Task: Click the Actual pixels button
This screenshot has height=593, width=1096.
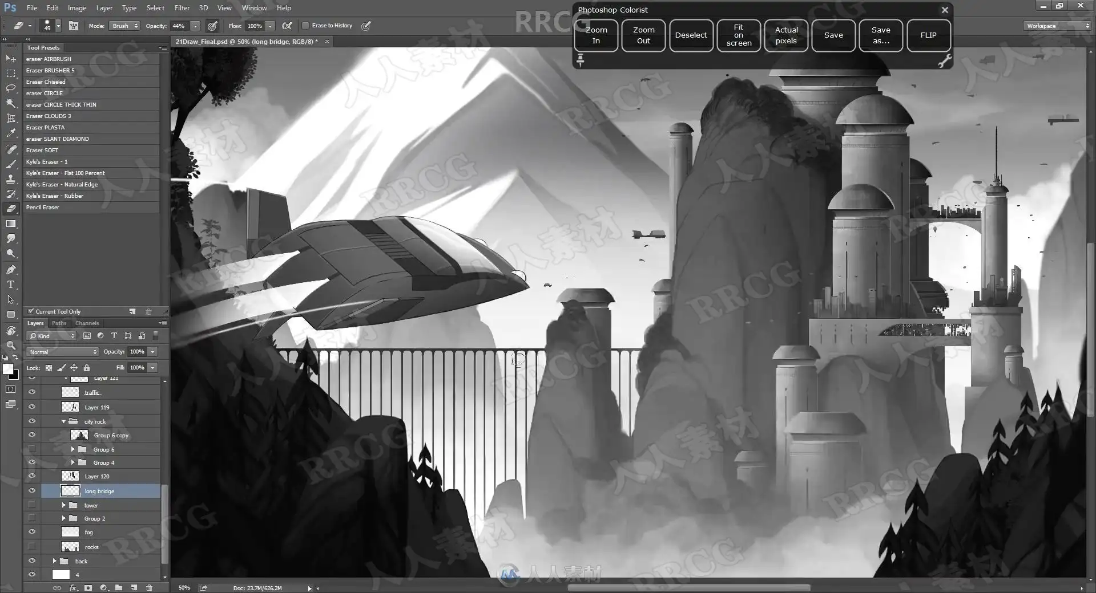Action: point(786,35)
